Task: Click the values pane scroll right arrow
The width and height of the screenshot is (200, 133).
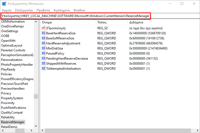Action: [x=197, y=130]
